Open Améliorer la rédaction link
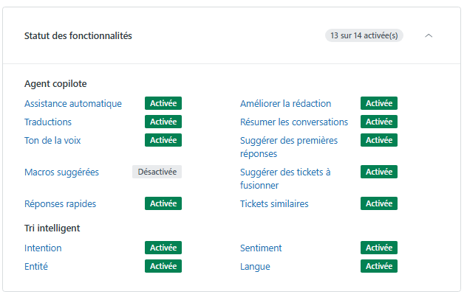This screenshot has width=467, height=297. (285, 104)
